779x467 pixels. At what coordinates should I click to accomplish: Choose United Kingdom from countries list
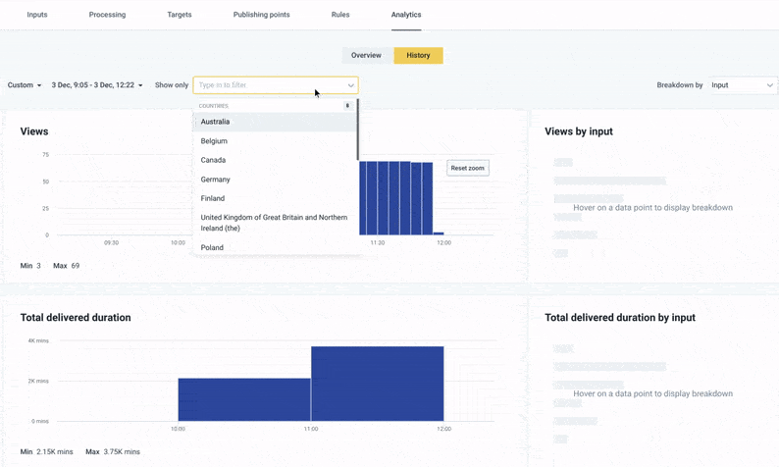click(275, 223)
